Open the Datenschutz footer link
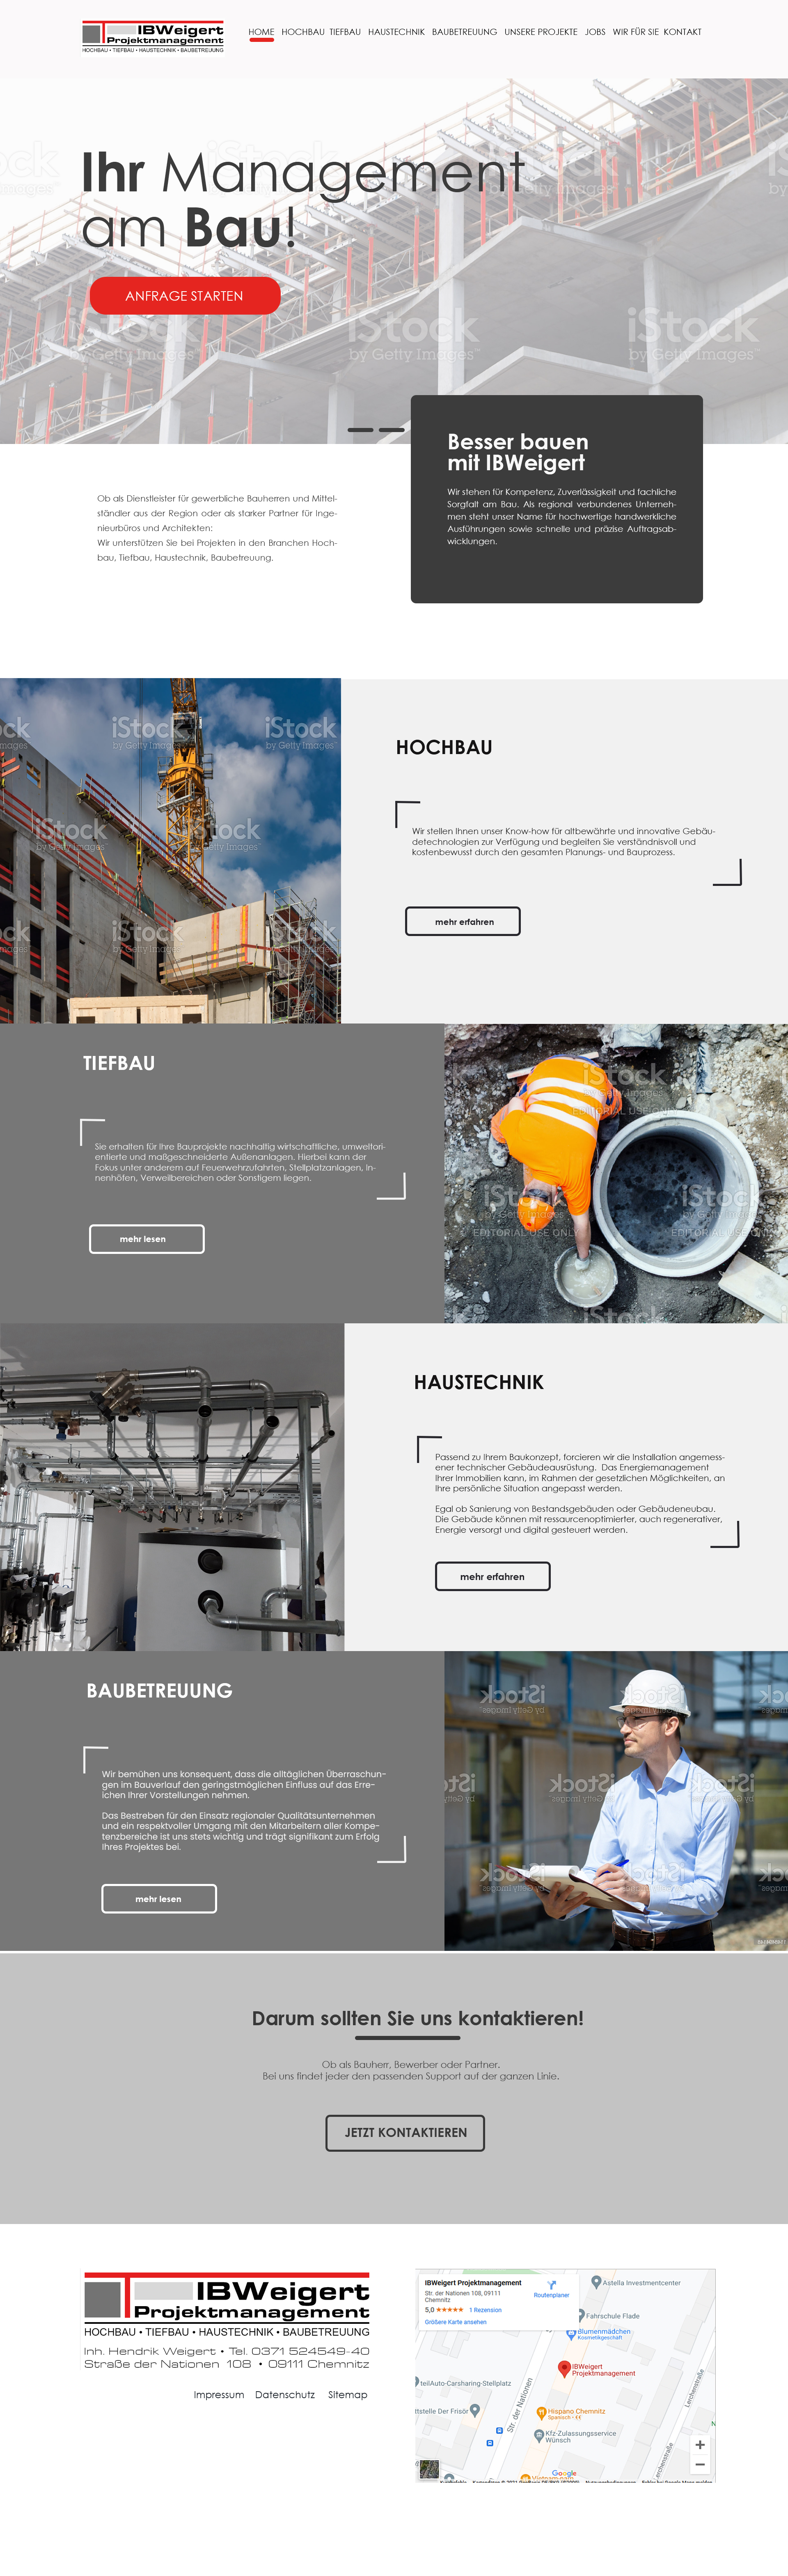 [285, 2395]
